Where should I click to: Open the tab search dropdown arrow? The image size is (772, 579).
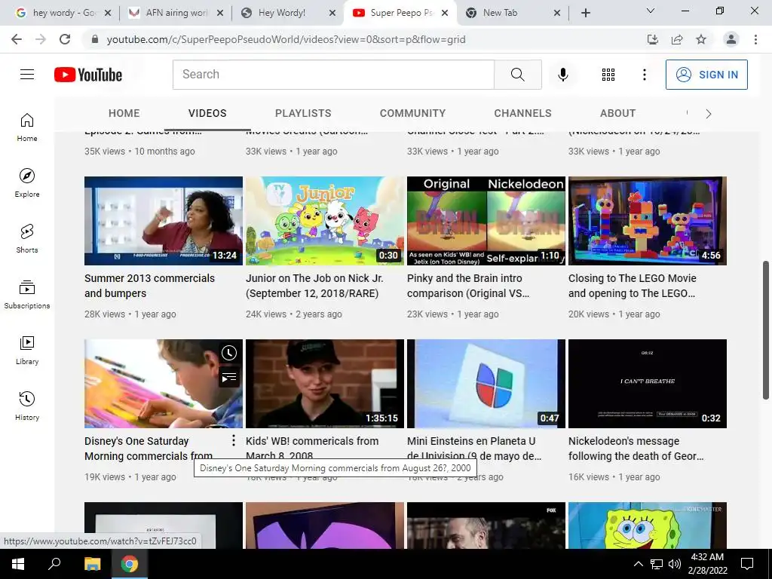pyautogui.click(x=651, y=11)
